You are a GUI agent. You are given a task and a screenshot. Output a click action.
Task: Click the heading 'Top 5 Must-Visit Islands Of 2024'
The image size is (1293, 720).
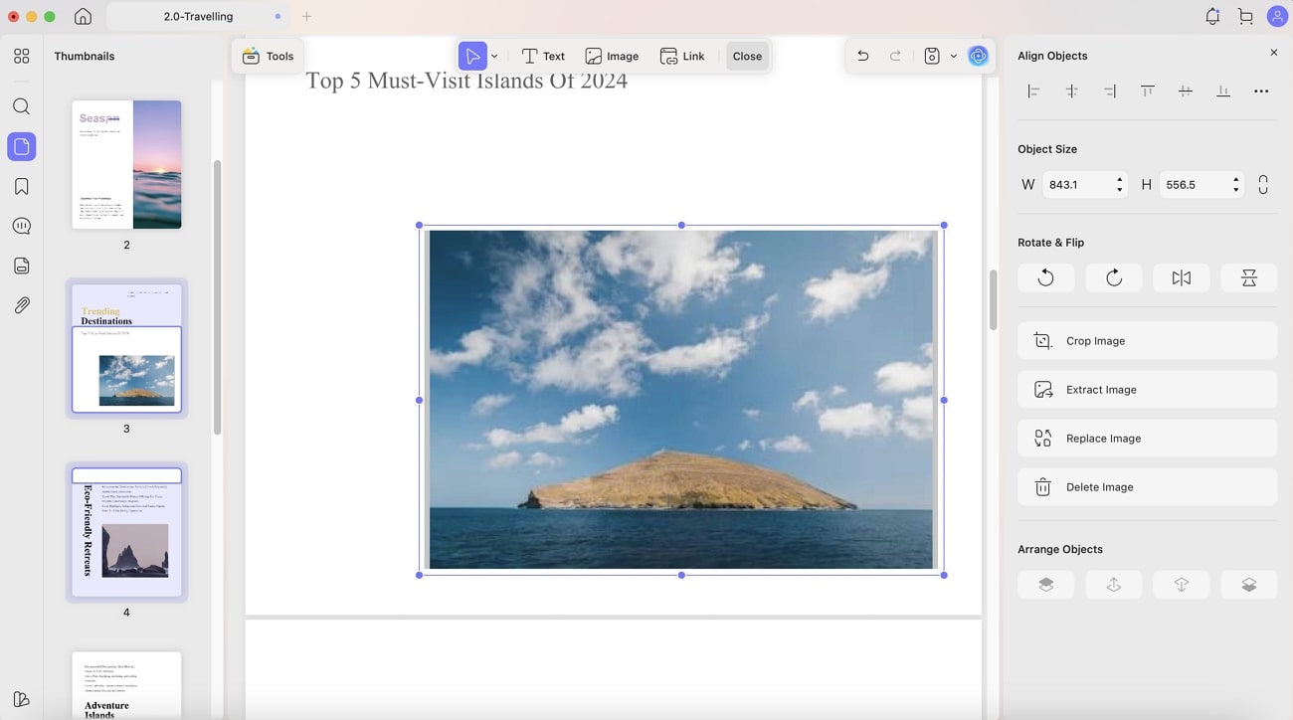(x=466, y=80)
